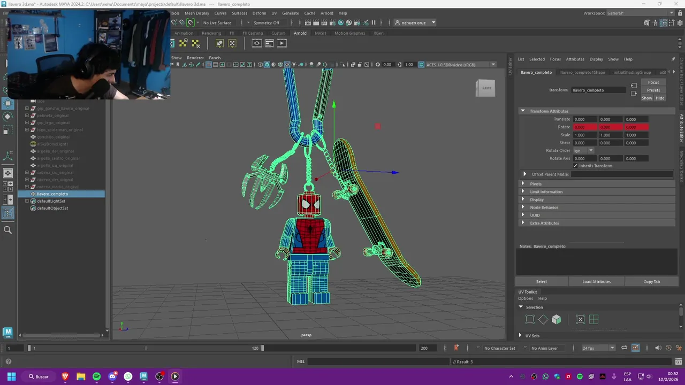Collapse the Transform Attributes section
Image resolution: width=685 pixels, height=385 pixels.
(x=523, y=111)
